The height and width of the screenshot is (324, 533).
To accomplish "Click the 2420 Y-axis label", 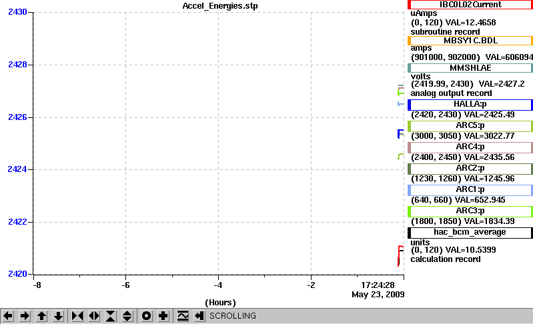I will tap(17, 274).
